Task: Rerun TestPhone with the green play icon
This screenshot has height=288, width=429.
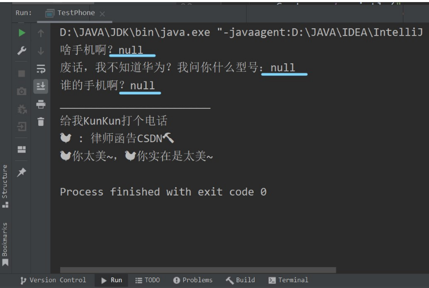Action: tap(21, 33)
